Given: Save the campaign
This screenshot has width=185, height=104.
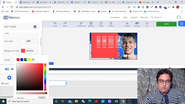Looking at the screenshot, I should [166, 24].
